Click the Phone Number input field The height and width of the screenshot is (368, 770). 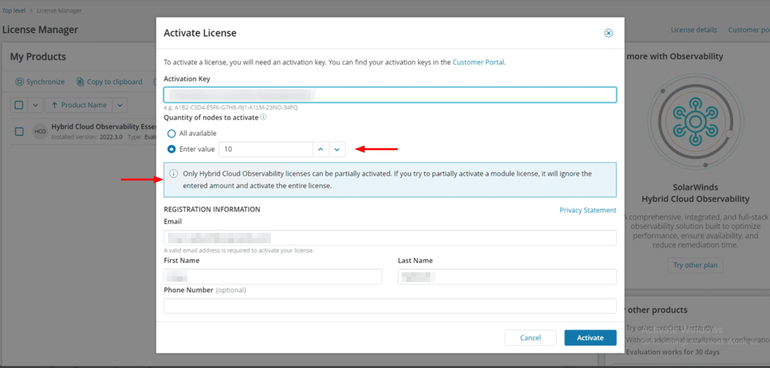[390, 306]
